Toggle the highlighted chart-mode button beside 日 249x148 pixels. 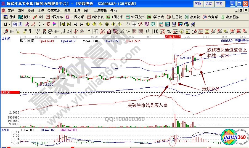coord(14,24)
